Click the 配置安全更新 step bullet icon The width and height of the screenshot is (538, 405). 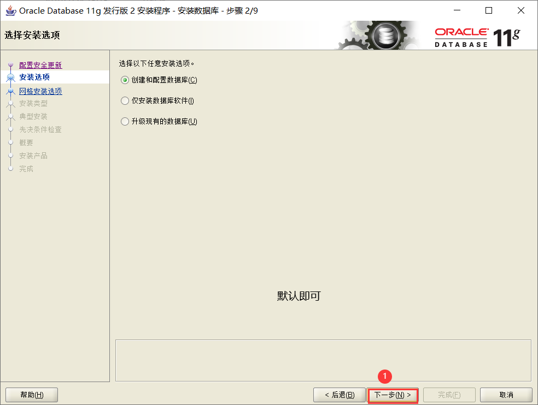[x=10, y=64]
